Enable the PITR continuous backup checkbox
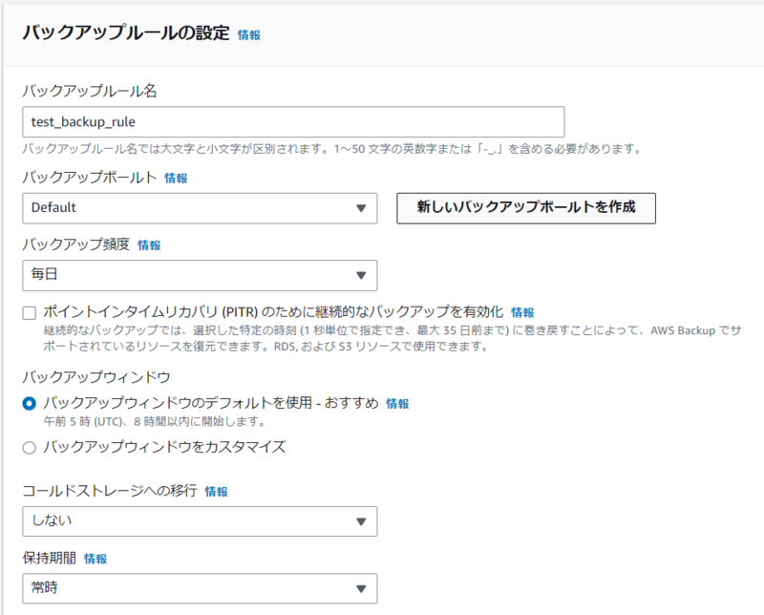This screenshot has height=615, width=764. [30, 313]
